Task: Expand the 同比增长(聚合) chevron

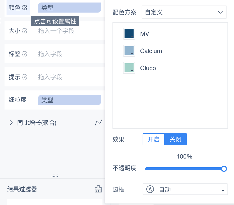Action: pos(11,123)
